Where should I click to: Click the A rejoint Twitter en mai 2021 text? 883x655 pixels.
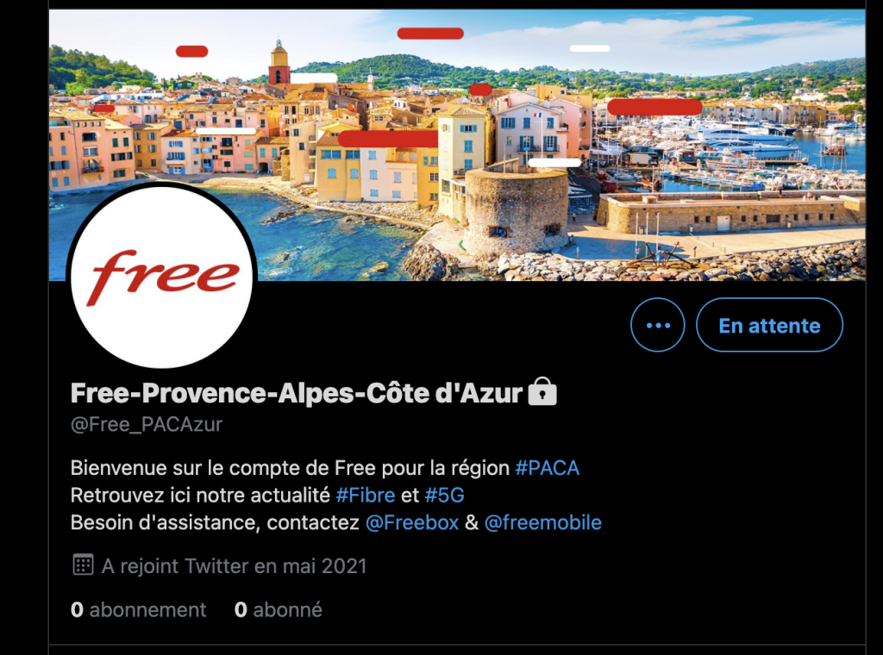pos(234,566)
